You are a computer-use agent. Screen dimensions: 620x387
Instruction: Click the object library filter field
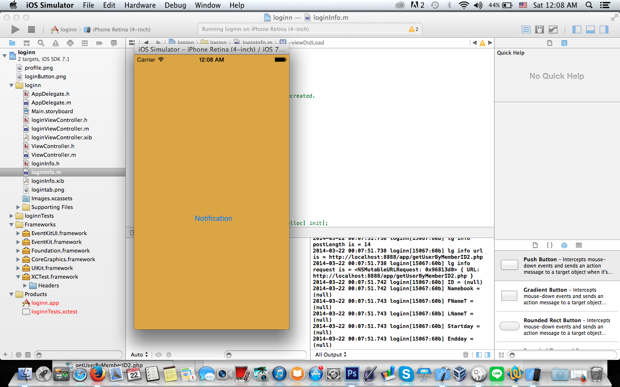pos(562,355)
